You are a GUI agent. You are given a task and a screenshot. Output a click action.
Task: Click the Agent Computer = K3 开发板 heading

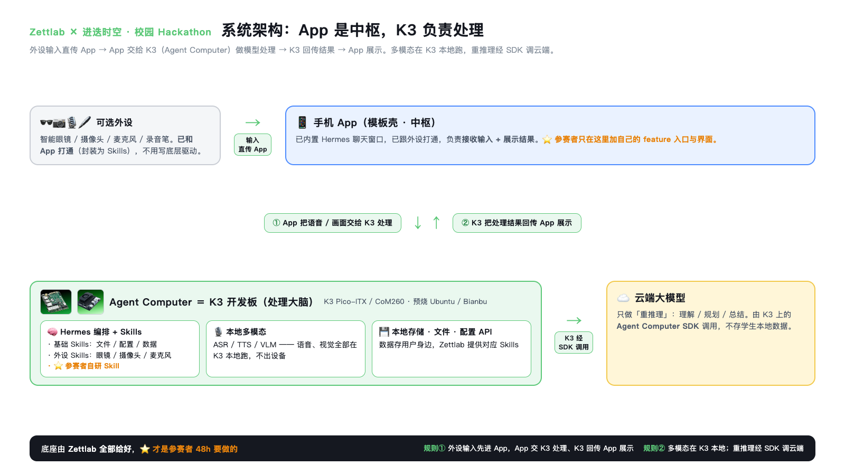click(x=211, y=302)
